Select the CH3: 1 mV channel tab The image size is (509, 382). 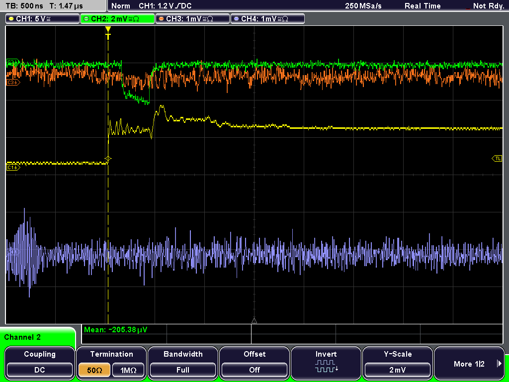click(192, 19)
